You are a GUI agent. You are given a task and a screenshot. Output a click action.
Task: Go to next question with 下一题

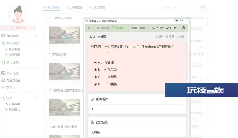coord(171,28)
